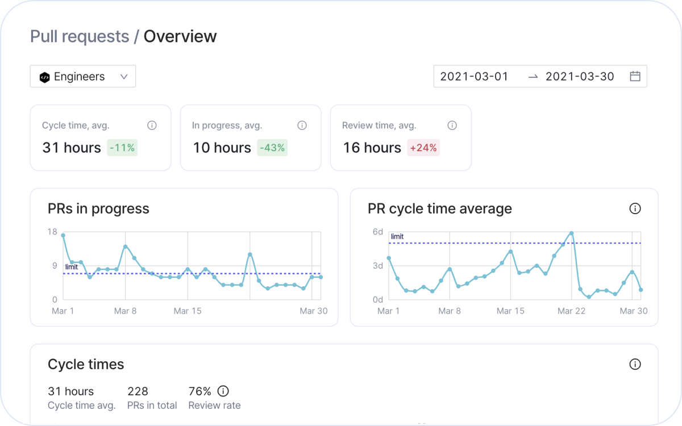Image resolution: width=682 pixels, height=426 pixels.
Task: Select the Overview breadcrumb title
Action: (x=180, y=36)
